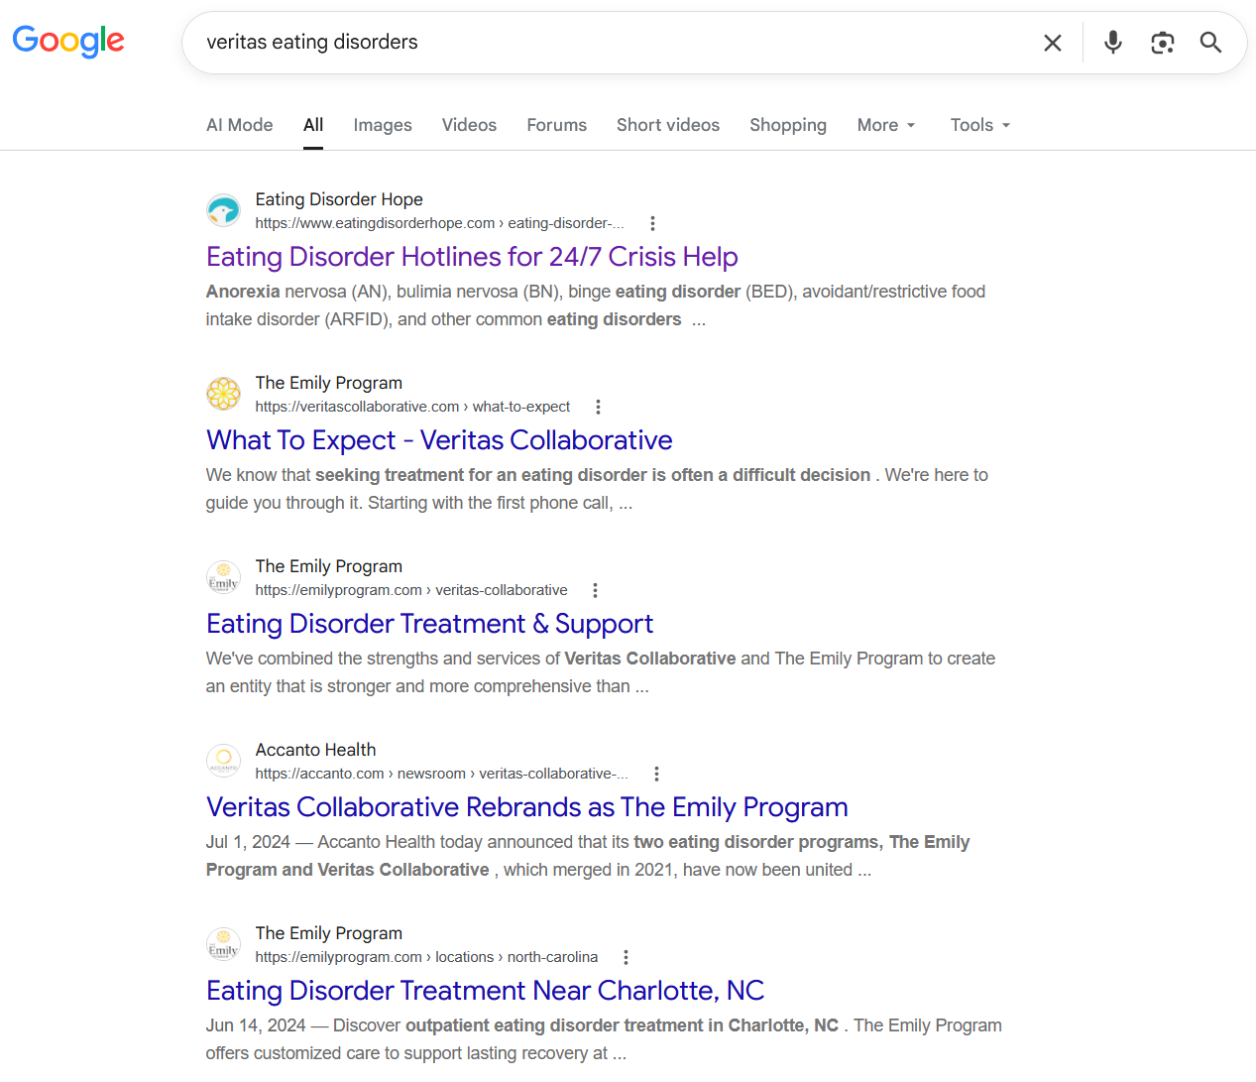1256x1082 pixels.
Task: Switch to AI Mode tab
Action: click(x=240, y=125)
